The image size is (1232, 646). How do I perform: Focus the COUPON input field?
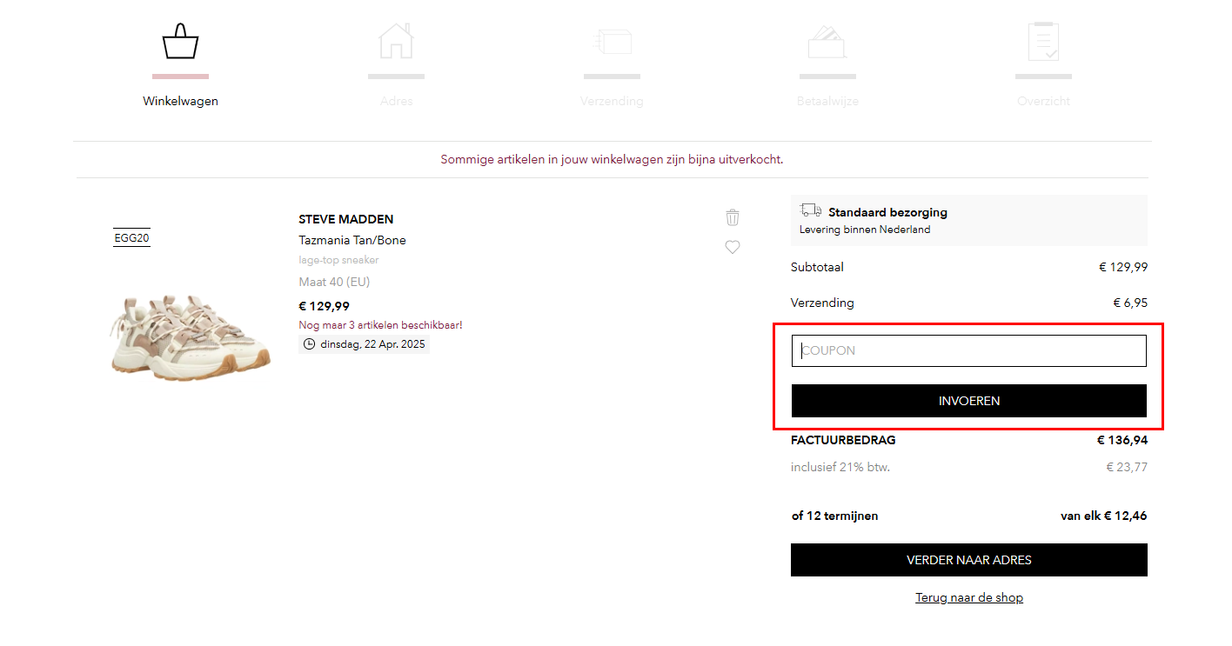968,350
